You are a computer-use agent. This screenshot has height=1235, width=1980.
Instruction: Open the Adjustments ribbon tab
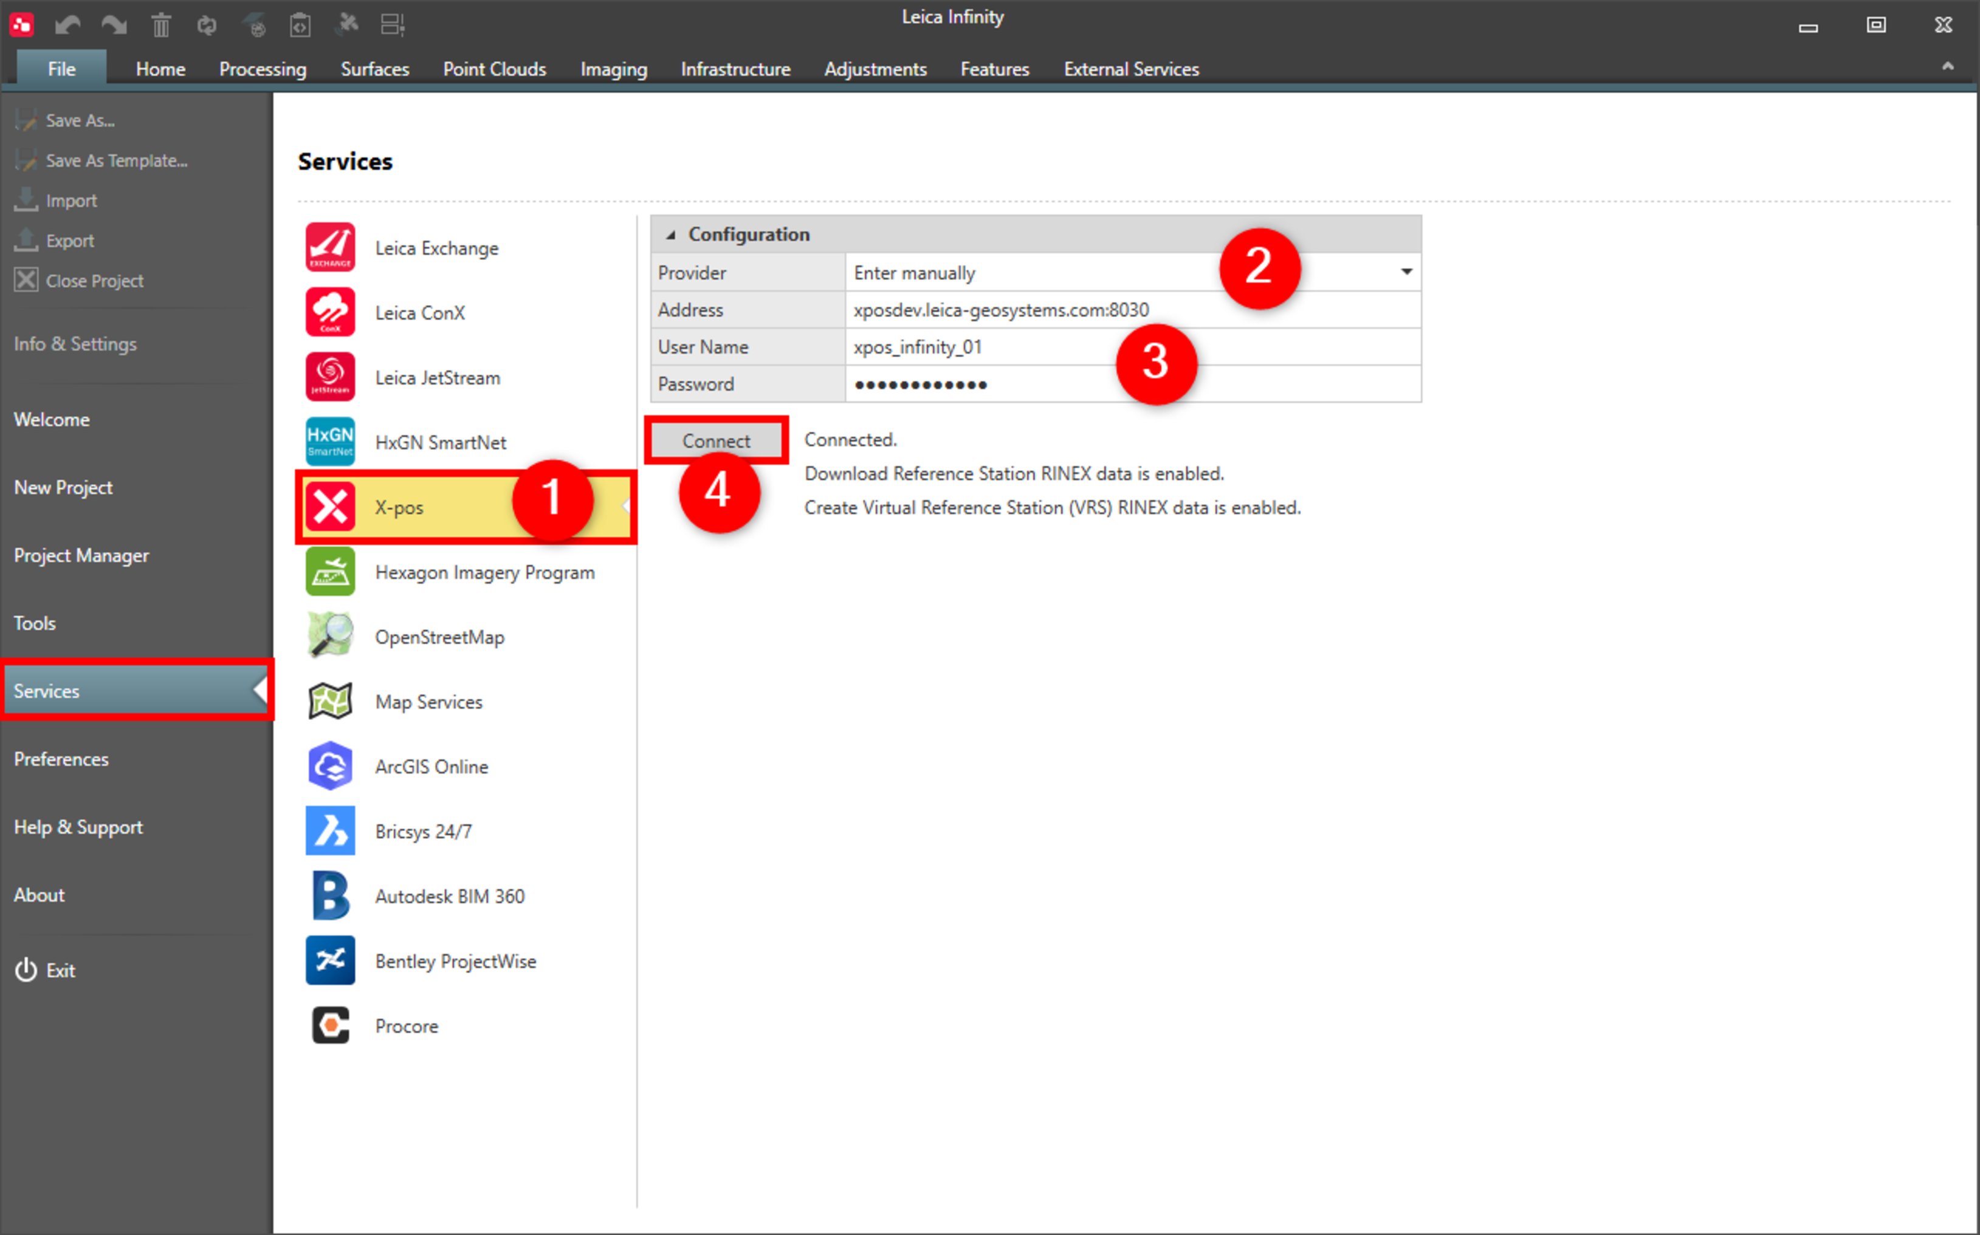coord(875,69)
